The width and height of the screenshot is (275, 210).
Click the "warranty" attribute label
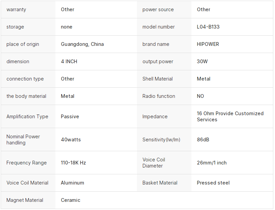(x=16, y=10)
